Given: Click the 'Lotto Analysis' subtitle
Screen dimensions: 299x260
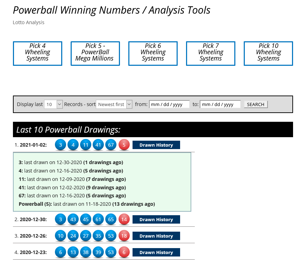Looking at the screenshot, I should point(29,22).
